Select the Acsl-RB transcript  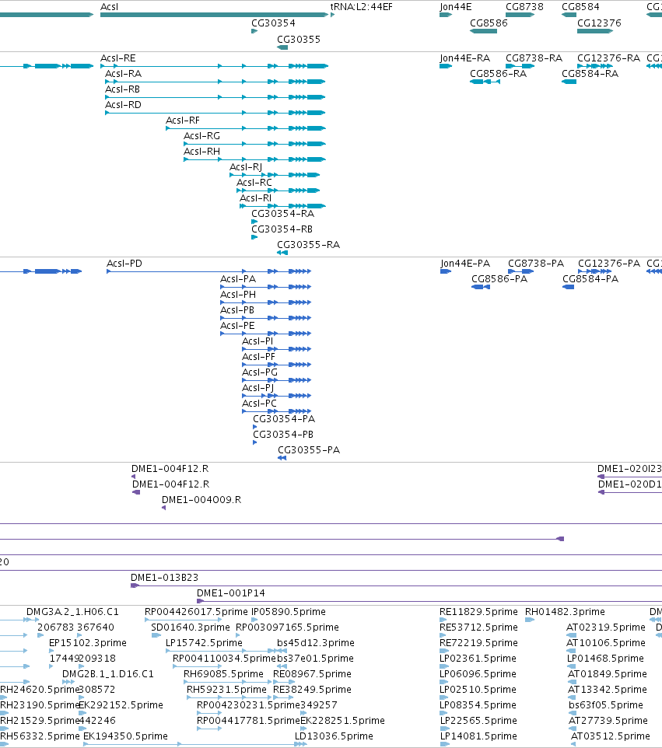(x=215, y=97)
